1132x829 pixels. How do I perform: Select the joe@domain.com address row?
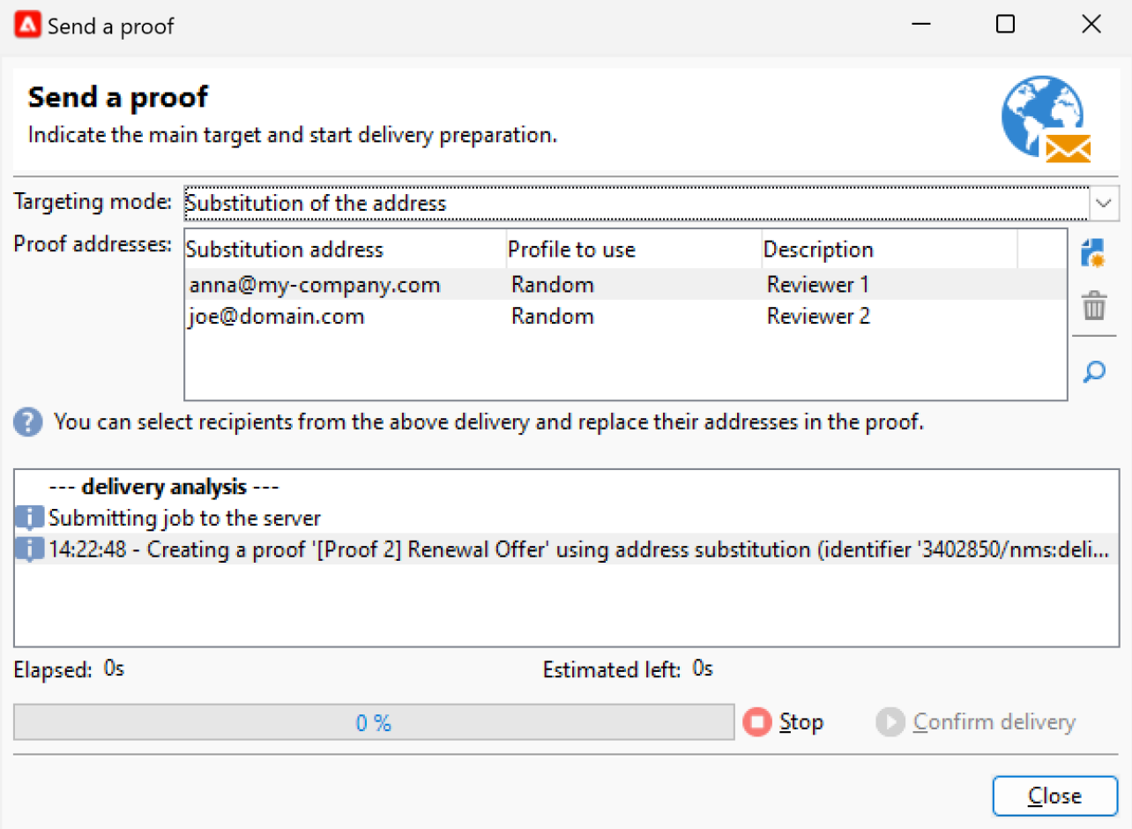point(276,316)
